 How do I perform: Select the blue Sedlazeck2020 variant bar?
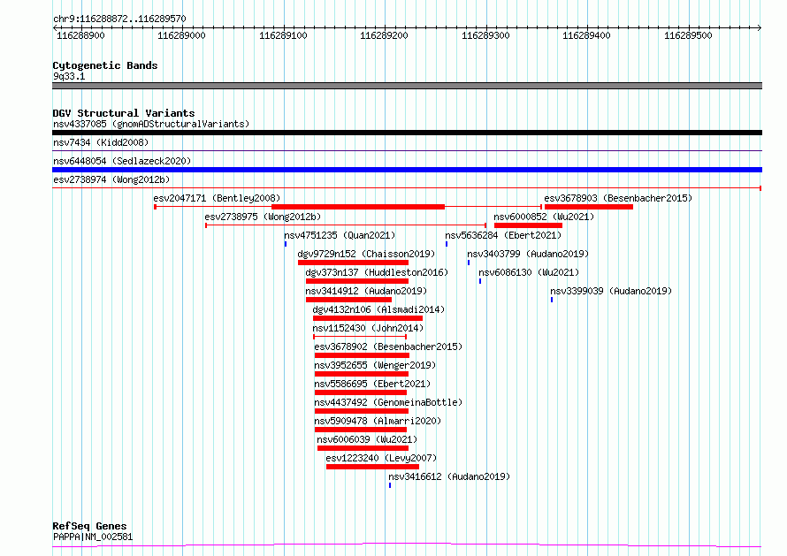(407, 170)
